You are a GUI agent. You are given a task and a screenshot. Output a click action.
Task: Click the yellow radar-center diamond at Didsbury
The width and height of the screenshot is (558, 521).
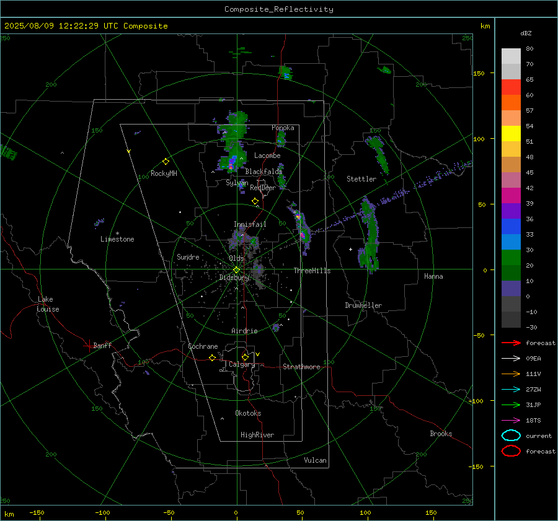tap(236, 270)
